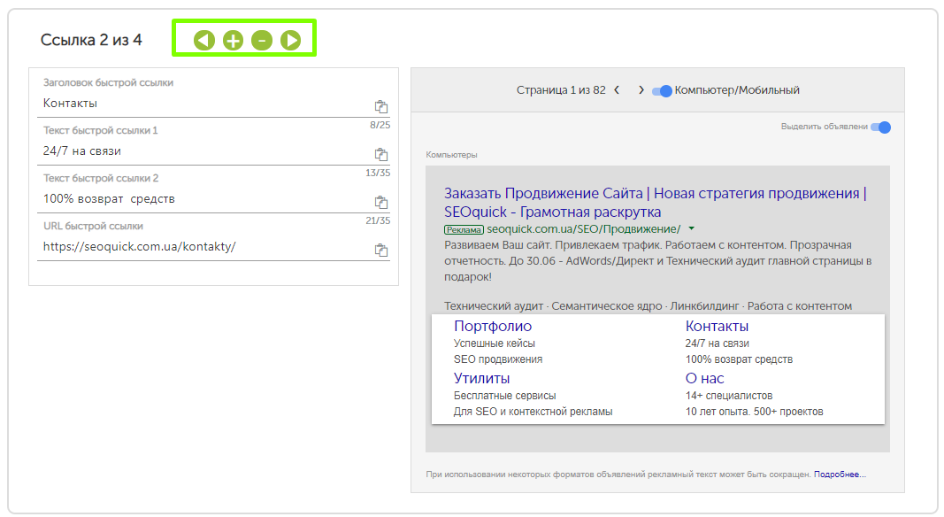Select the Бесплатные сервисы sitelink text

coord(504,396)
